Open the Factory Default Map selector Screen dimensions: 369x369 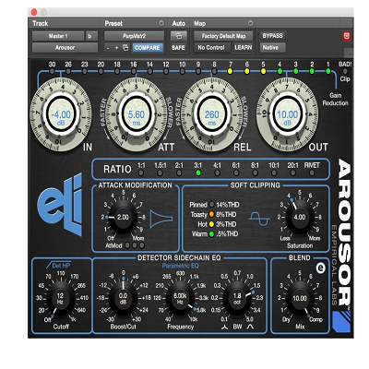coord(223,36)
